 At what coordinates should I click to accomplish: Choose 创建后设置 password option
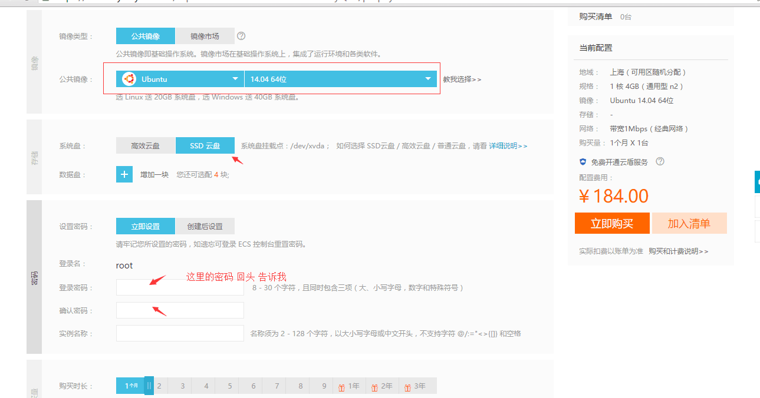(x=205, y=227)
